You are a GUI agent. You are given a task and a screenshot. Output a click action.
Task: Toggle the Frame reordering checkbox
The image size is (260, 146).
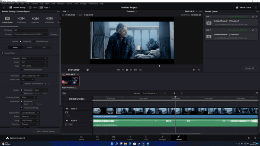click(x=22, y=108)
